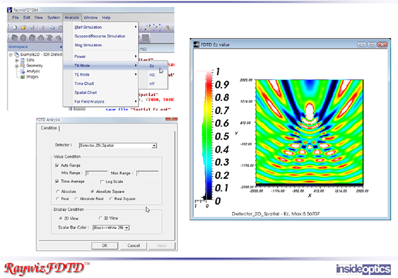Click the Min Range input field
Screen dimensions: 398x278
coord(97,173)
